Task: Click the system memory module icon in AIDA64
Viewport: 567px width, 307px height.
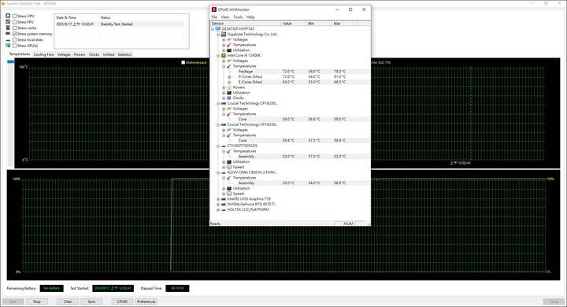Action: pos(8,34)
